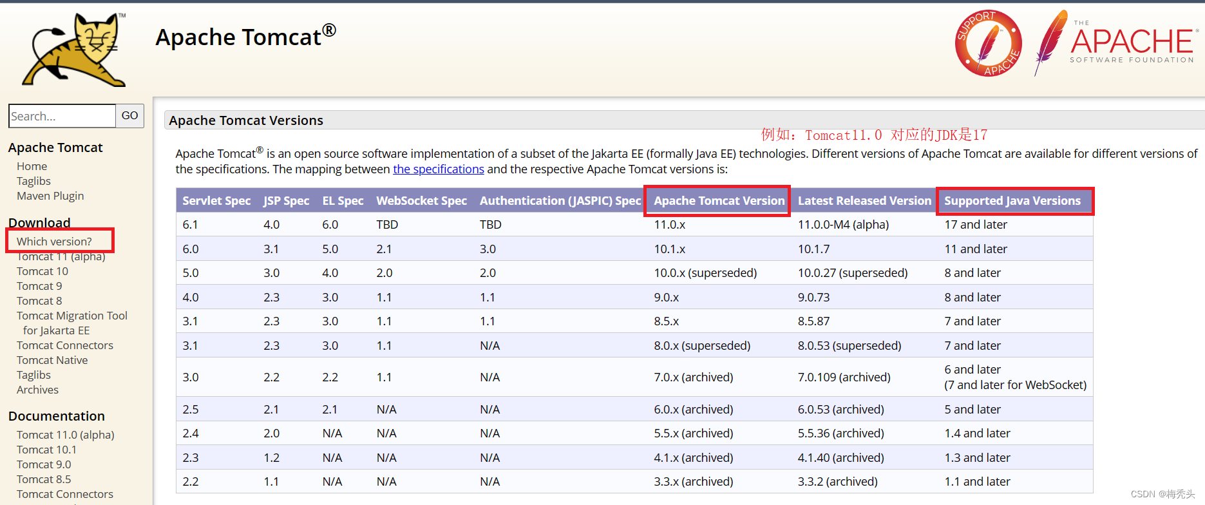Select the 11.0.0-M4 (alpha) cell
This screenshot has width=1205, height=505.
tap(843, 225)
